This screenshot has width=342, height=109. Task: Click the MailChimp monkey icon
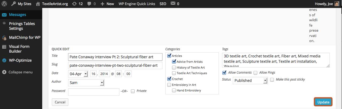(x=4, y=37)
